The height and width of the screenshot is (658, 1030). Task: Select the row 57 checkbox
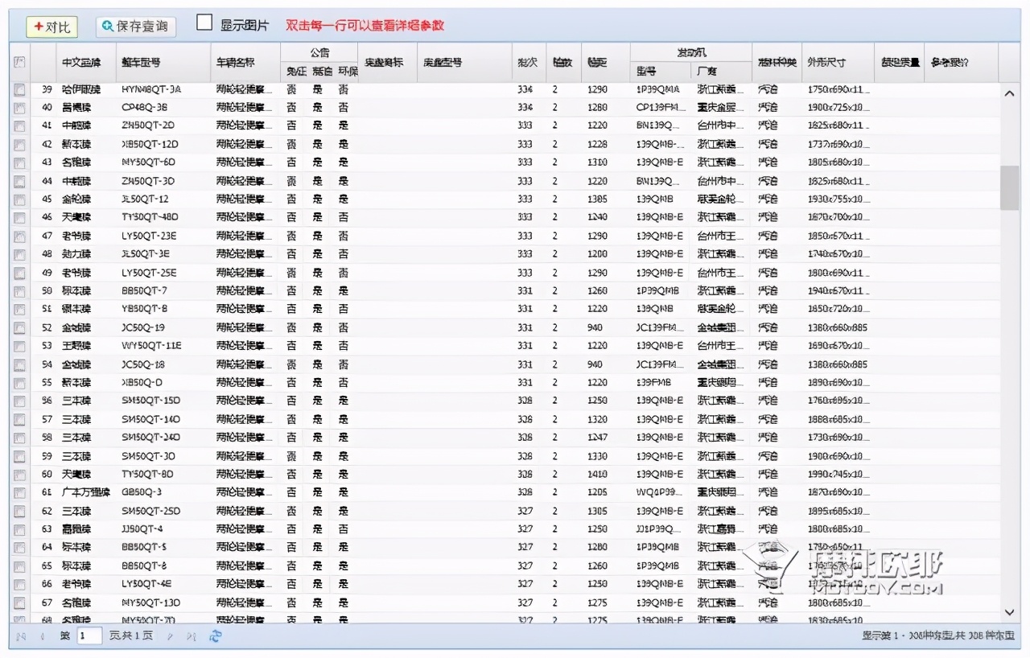(19, 419)
